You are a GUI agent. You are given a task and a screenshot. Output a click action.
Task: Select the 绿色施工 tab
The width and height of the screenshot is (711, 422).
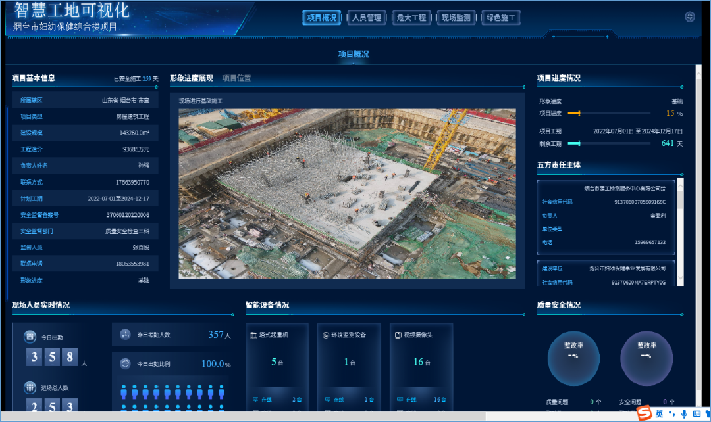pos(501,18)
